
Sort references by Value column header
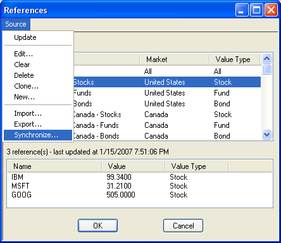point(134,166)
